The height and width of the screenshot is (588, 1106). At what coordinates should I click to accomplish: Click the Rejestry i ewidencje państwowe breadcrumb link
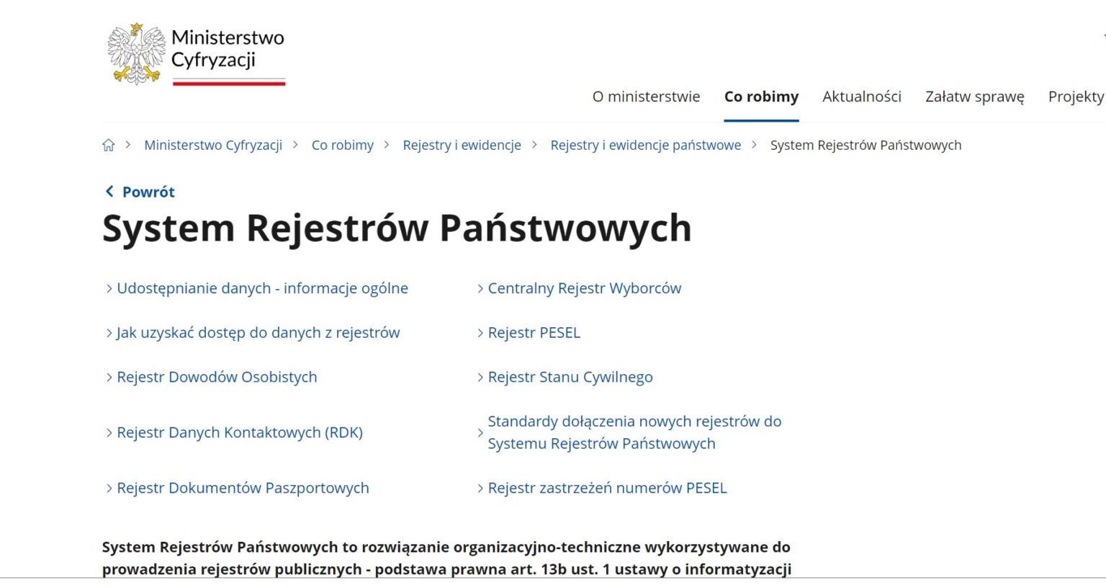click(646, 145)
